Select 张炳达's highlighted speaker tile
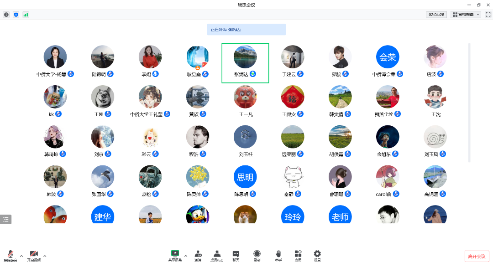Screen dimensions: 493x262 tap(245, 63)
